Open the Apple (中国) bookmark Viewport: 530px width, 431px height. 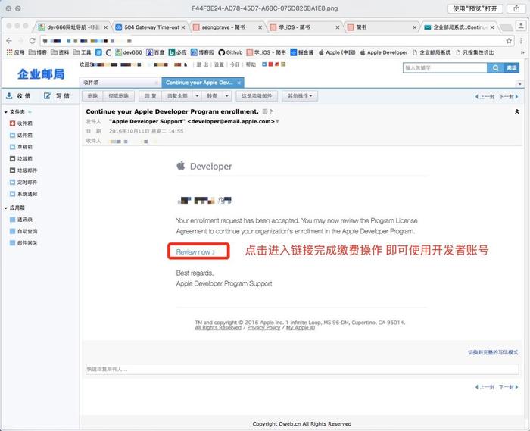coord(337,52)
